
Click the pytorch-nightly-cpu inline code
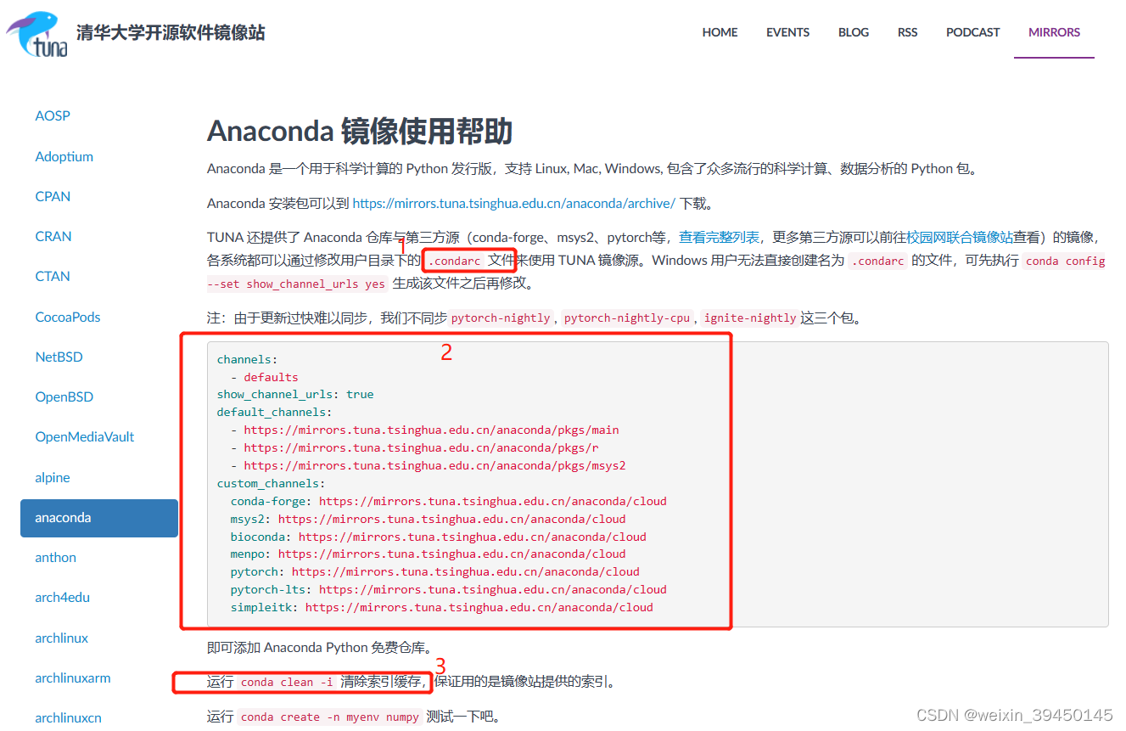coord(627,318)
